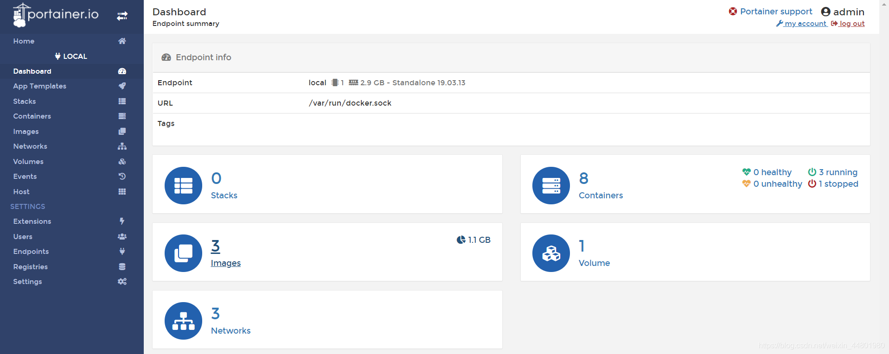Image resolution: width=889 pixels, height=354 pixels.
Task: Click the Endpoint summary subtitle
Action: pos(186,24)
